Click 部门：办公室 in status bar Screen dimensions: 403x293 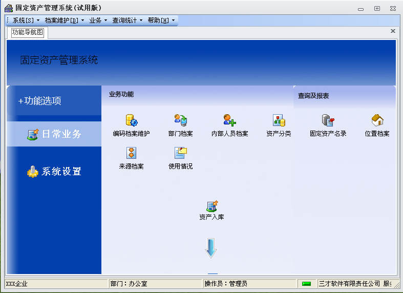[x=129, y=284]
